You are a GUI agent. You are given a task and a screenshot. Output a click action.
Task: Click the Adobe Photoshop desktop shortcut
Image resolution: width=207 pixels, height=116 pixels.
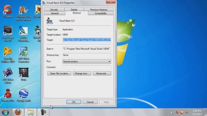(x=24, y=34)
